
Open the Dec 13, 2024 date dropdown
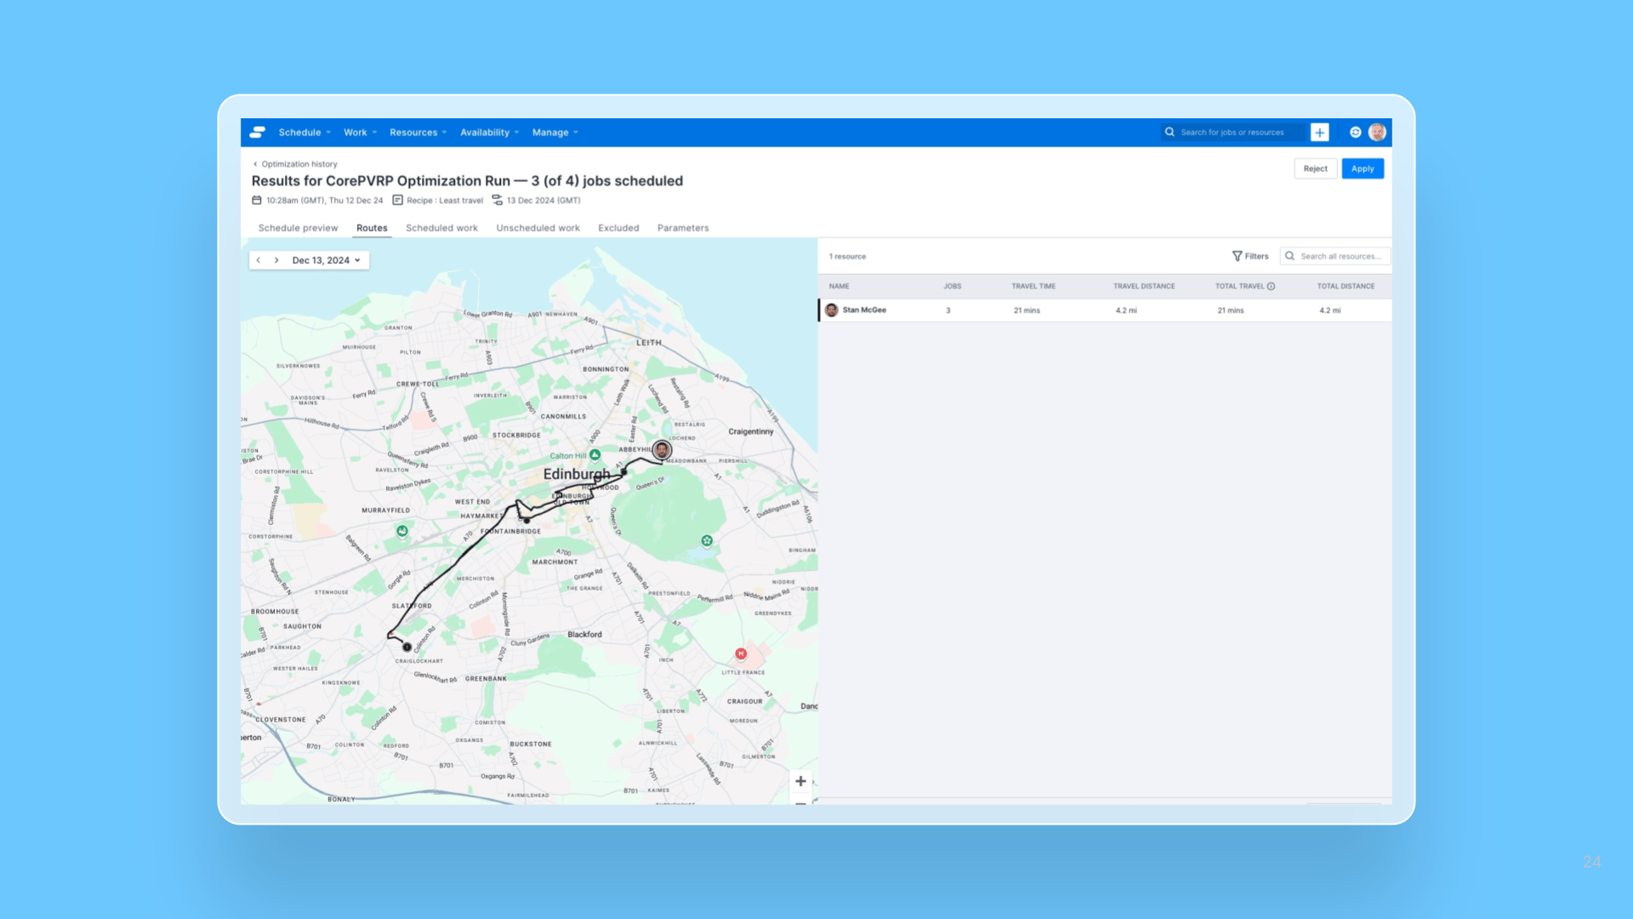coord(327,260)
